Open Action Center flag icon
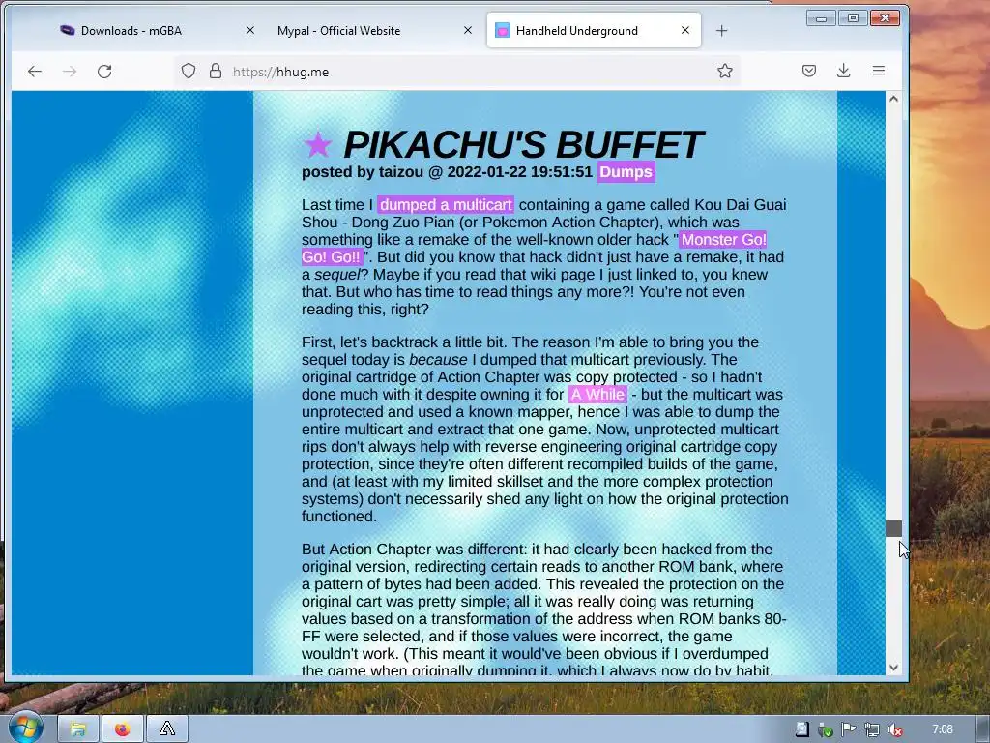Screen dimensions: 990x743 coord(849,729)
